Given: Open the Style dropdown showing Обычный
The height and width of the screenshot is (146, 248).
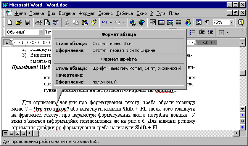Looking at the screenshot, I should click(41, 32).
